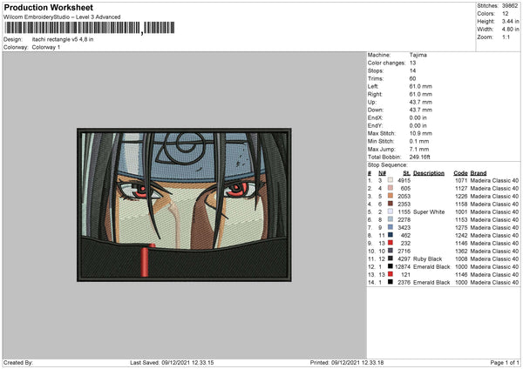Image resolution: width=523 pixels, height=369 pixels.
Task: Click red swatch for stop 13 (121 stitches)
Action: coord(391,274)
